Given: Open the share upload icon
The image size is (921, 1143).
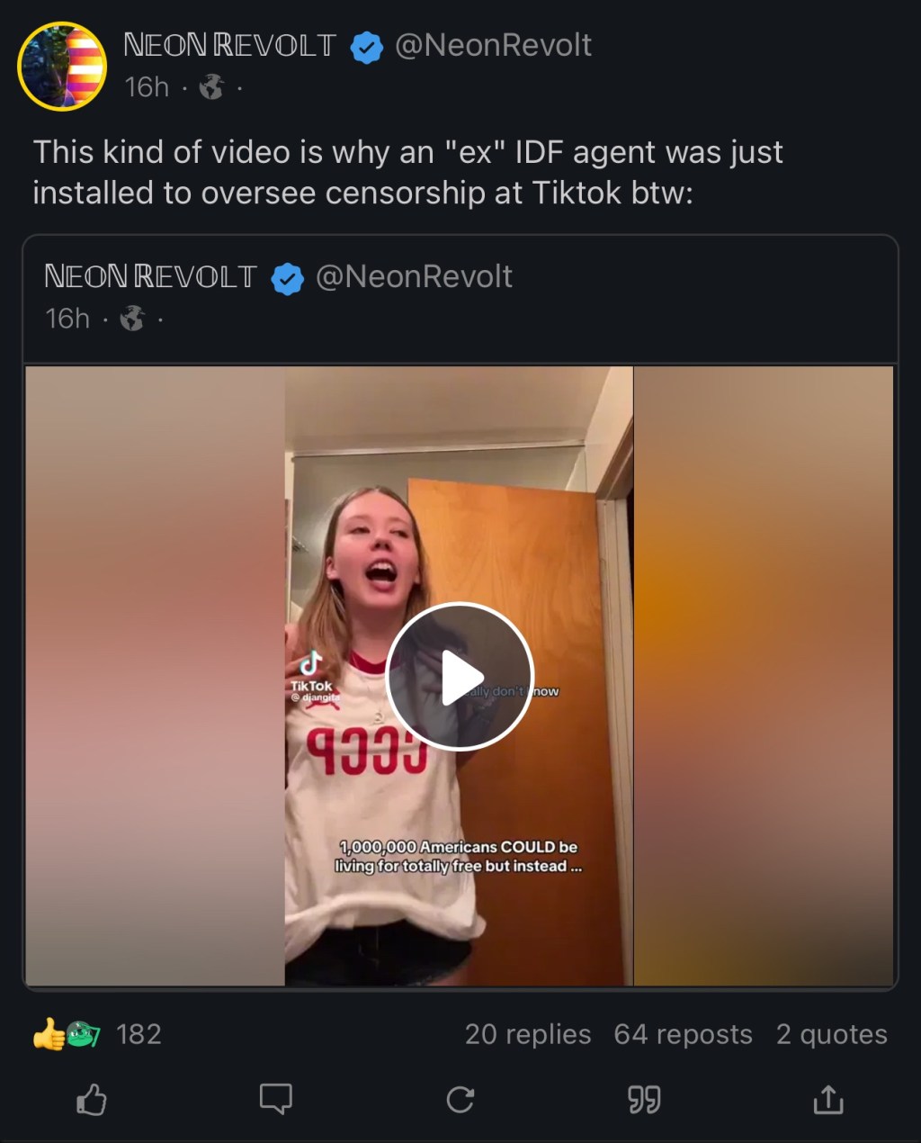Looking at the screenshot, I should point(827,1099).
